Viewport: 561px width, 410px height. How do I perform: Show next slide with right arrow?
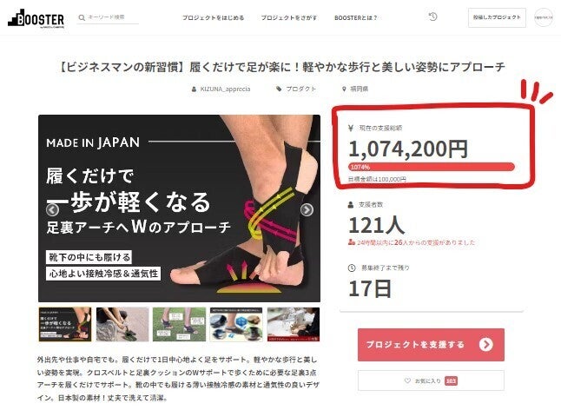[x=307, y=209]
